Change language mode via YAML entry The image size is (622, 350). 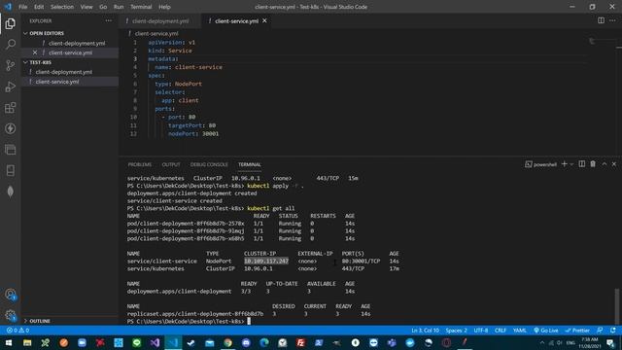[519, 331]
